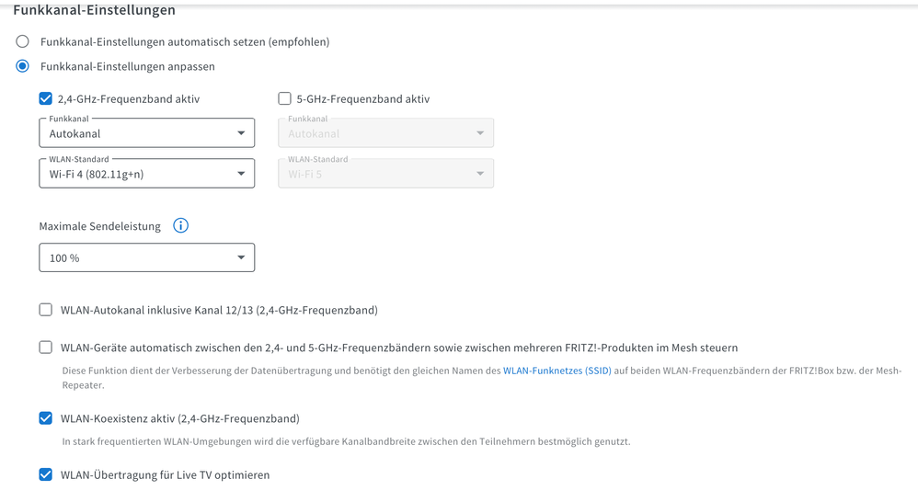The image size is (918, 502).
Task: Click dropdown arrow of Wi-Fi 4 selector
Action: coord(241,174)
